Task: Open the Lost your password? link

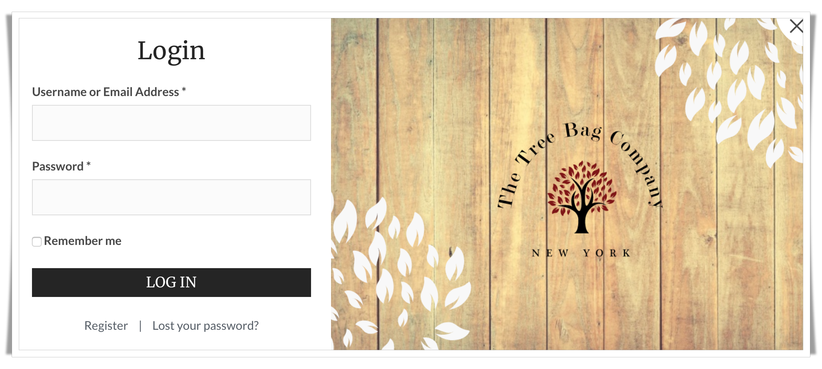Action: point(205,326)
